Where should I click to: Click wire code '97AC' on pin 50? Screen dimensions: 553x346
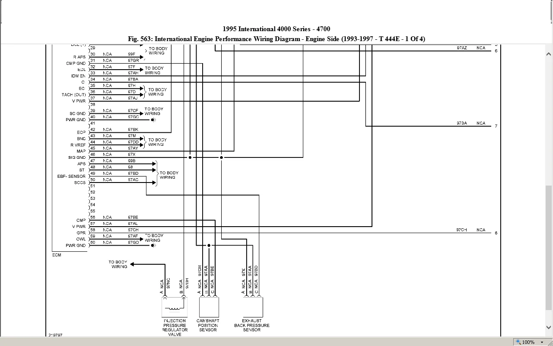133,180
